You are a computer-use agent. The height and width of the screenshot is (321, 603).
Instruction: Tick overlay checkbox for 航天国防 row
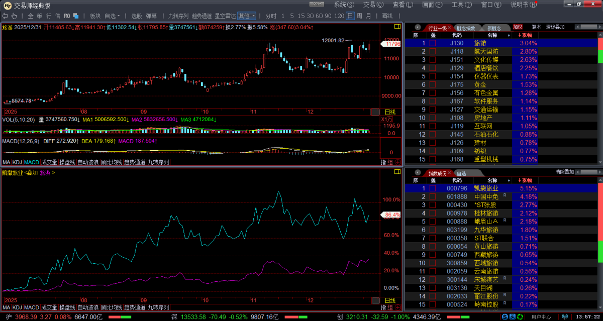[x=432, y=51]
